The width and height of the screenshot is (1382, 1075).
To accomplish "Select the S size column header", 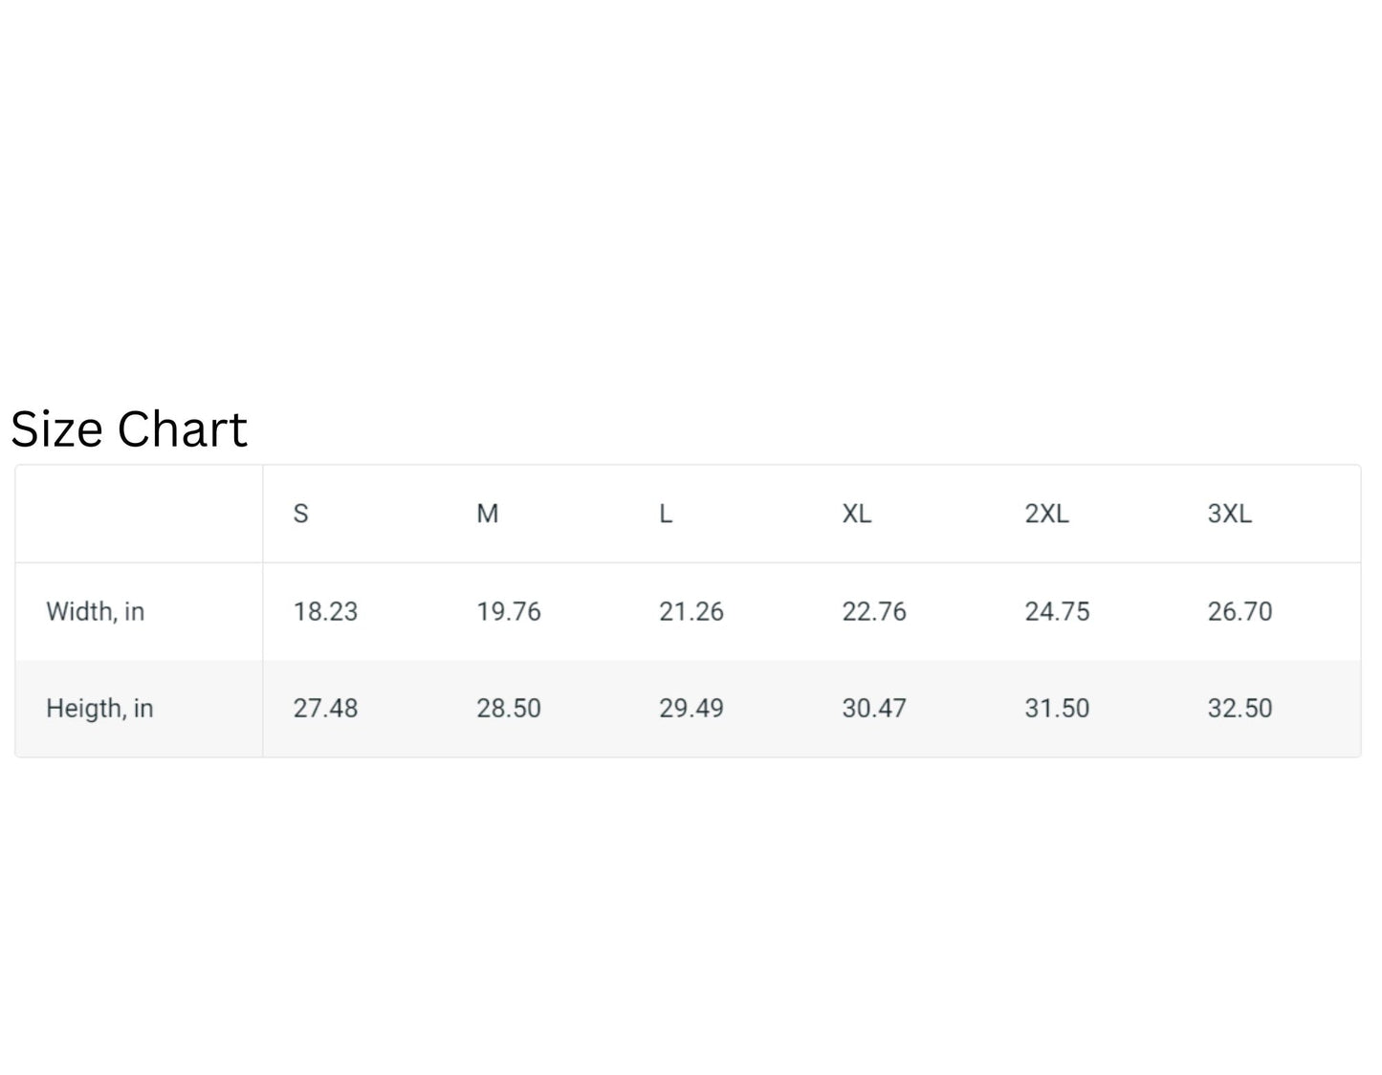I will pyautogui.click(x=300, y=515).
